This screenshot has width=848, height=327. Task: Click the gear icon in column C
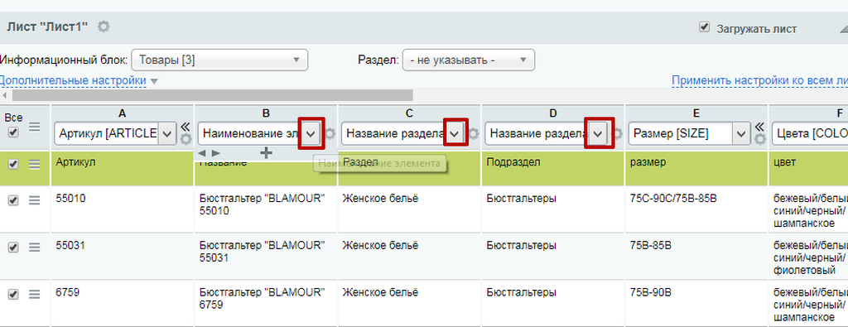(474, 133)
